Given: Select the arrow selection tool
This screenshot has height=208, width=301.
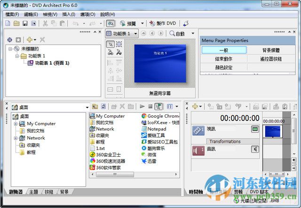Looking at the screenshot, I should [111, 44].
